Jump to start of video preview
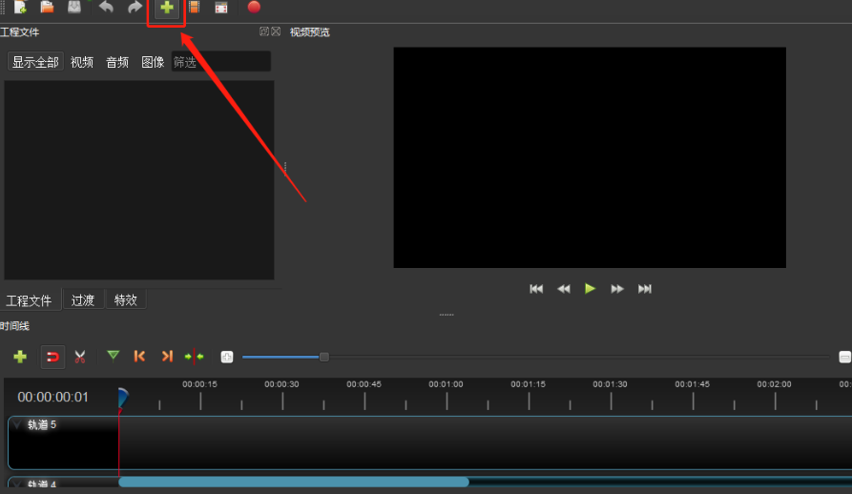The image size is (852, 494). click(536, 289)
